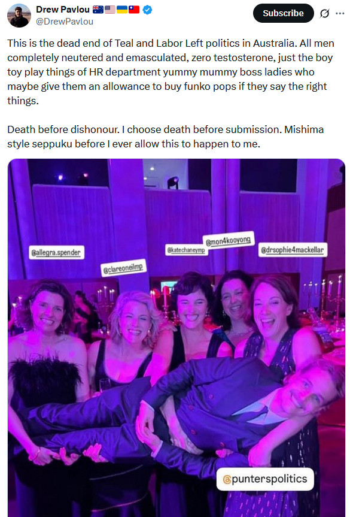350x517 pixels.
Task: Tap the @mon4kooyong tag sticker
Action: (229, 240)
